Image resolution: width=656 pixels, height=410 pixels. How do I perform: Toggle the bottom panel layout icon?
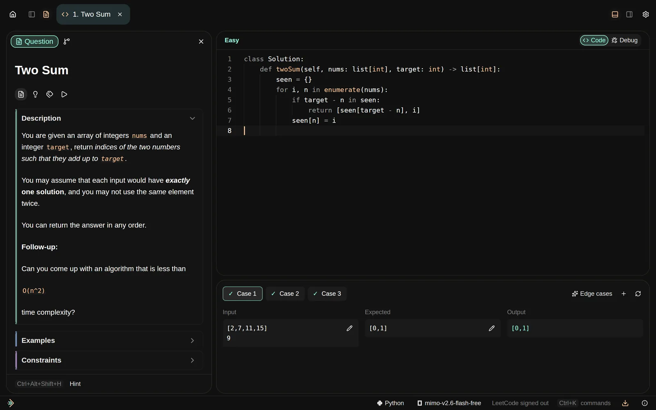point(615,14)
